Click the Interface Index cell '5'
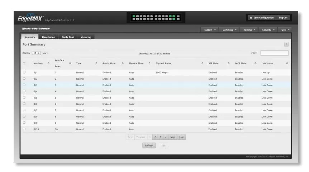The width and height of the screenshot is (309, 172). tap(56, 98)
